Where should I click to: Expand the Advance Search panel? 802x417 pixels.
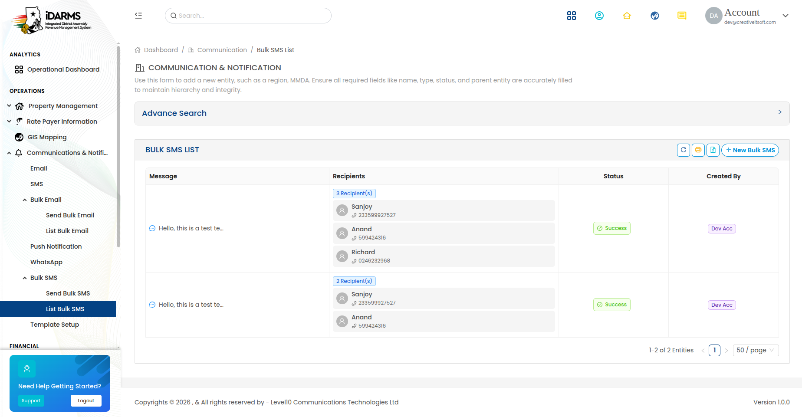pos(462,113)
